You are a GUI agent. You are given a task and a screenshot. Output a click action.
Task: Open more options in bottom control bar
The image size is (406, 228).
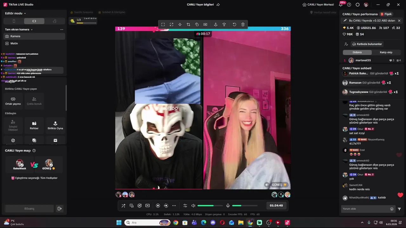tap(174, 206)
